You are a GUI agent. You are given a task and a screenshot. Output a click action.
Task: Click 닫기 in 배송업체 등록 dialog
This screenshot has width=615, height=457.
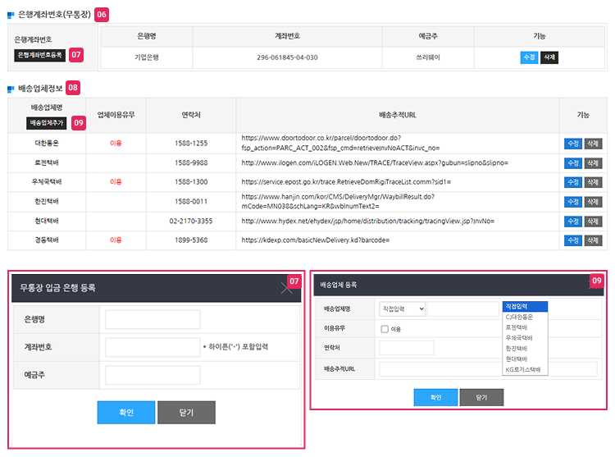481,397
